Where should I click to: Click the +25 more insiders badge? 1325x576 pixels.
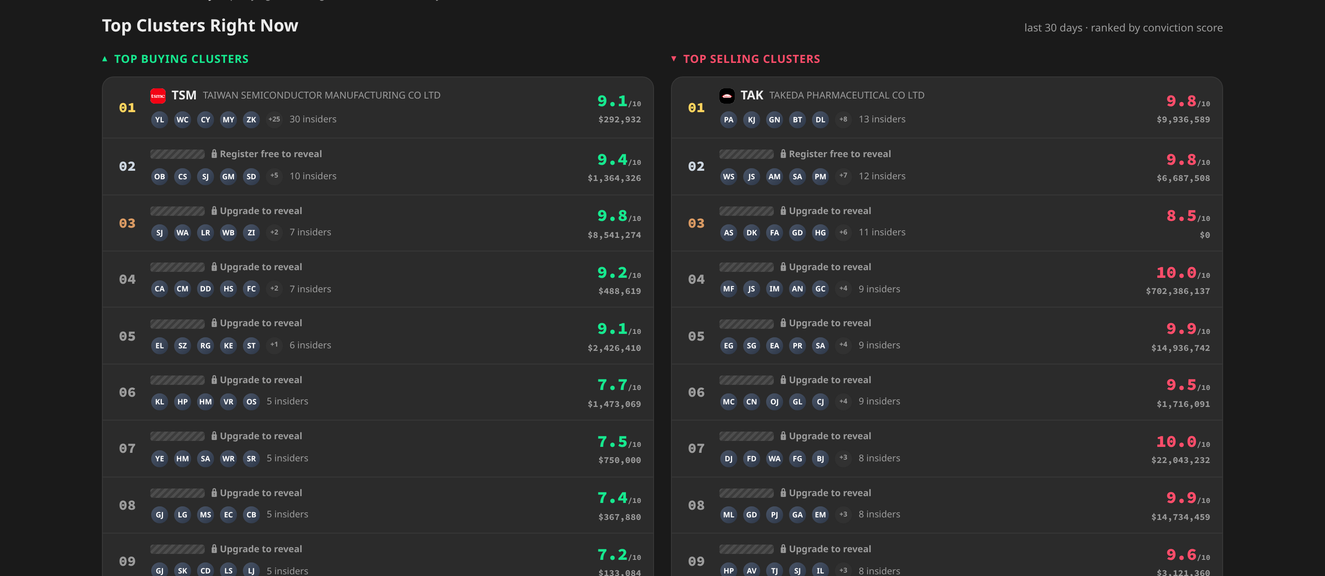[274, 119]
